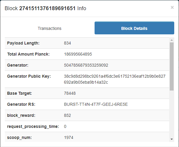Click the Base Target value 78448

coord(70,93)
